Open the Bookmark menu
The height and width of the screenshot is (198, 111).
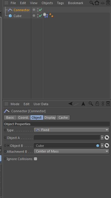(76, 3)
